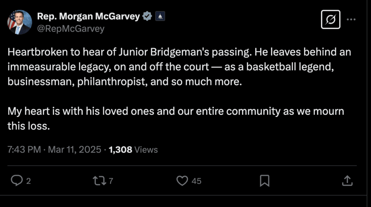This screenshot has width=371, height=207.
Task: Click the paragraph starting "My heart is with"
Action: (x=176, y=118)
